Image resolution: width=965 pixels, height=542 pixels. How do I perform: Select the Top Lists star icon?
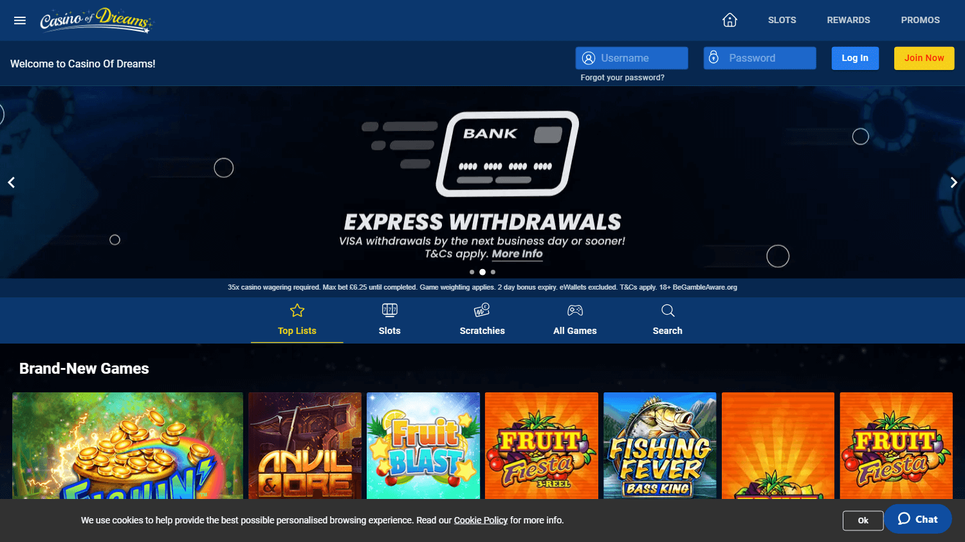297,310
